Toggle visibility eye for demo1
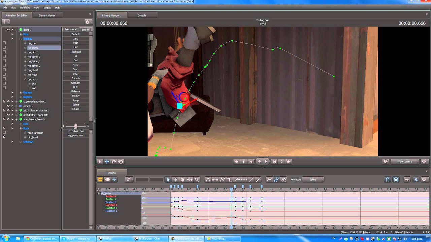This screenshot has height=242, width=431. click(8, 30)
